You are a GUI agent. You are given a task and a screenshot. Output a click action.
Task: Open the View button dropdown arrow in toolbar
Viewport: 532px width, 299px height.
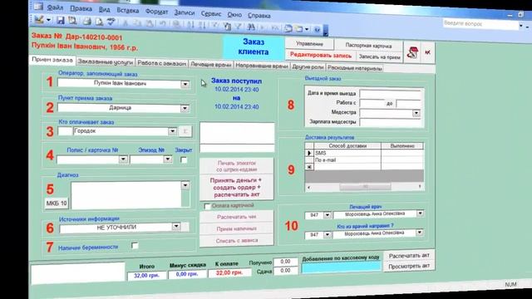[x=48, y=20]
